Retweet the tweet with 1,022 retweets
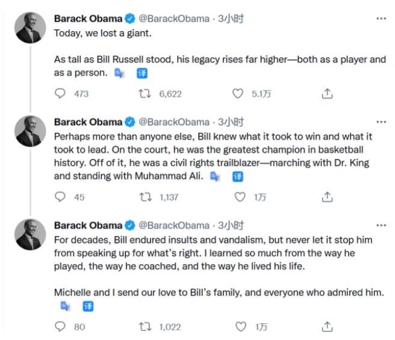The width and height of the screenshot is (395, 340). point(146,327)
